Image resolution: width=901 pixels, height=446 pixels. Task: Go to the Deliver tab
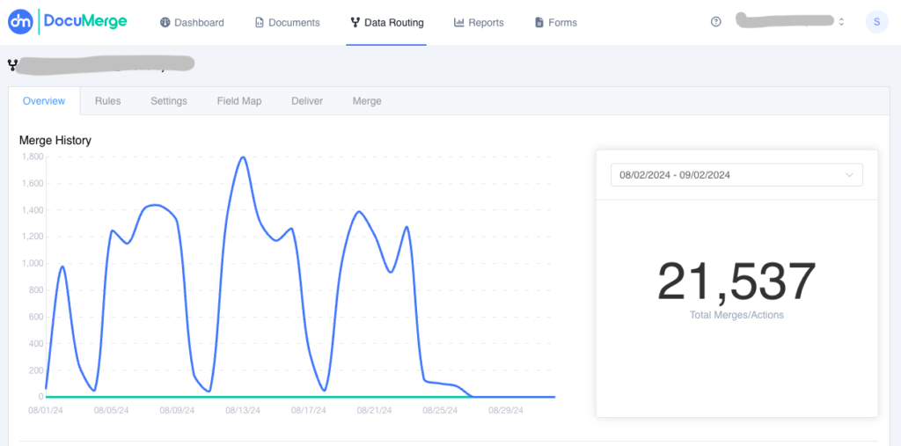tap(307, 101)
